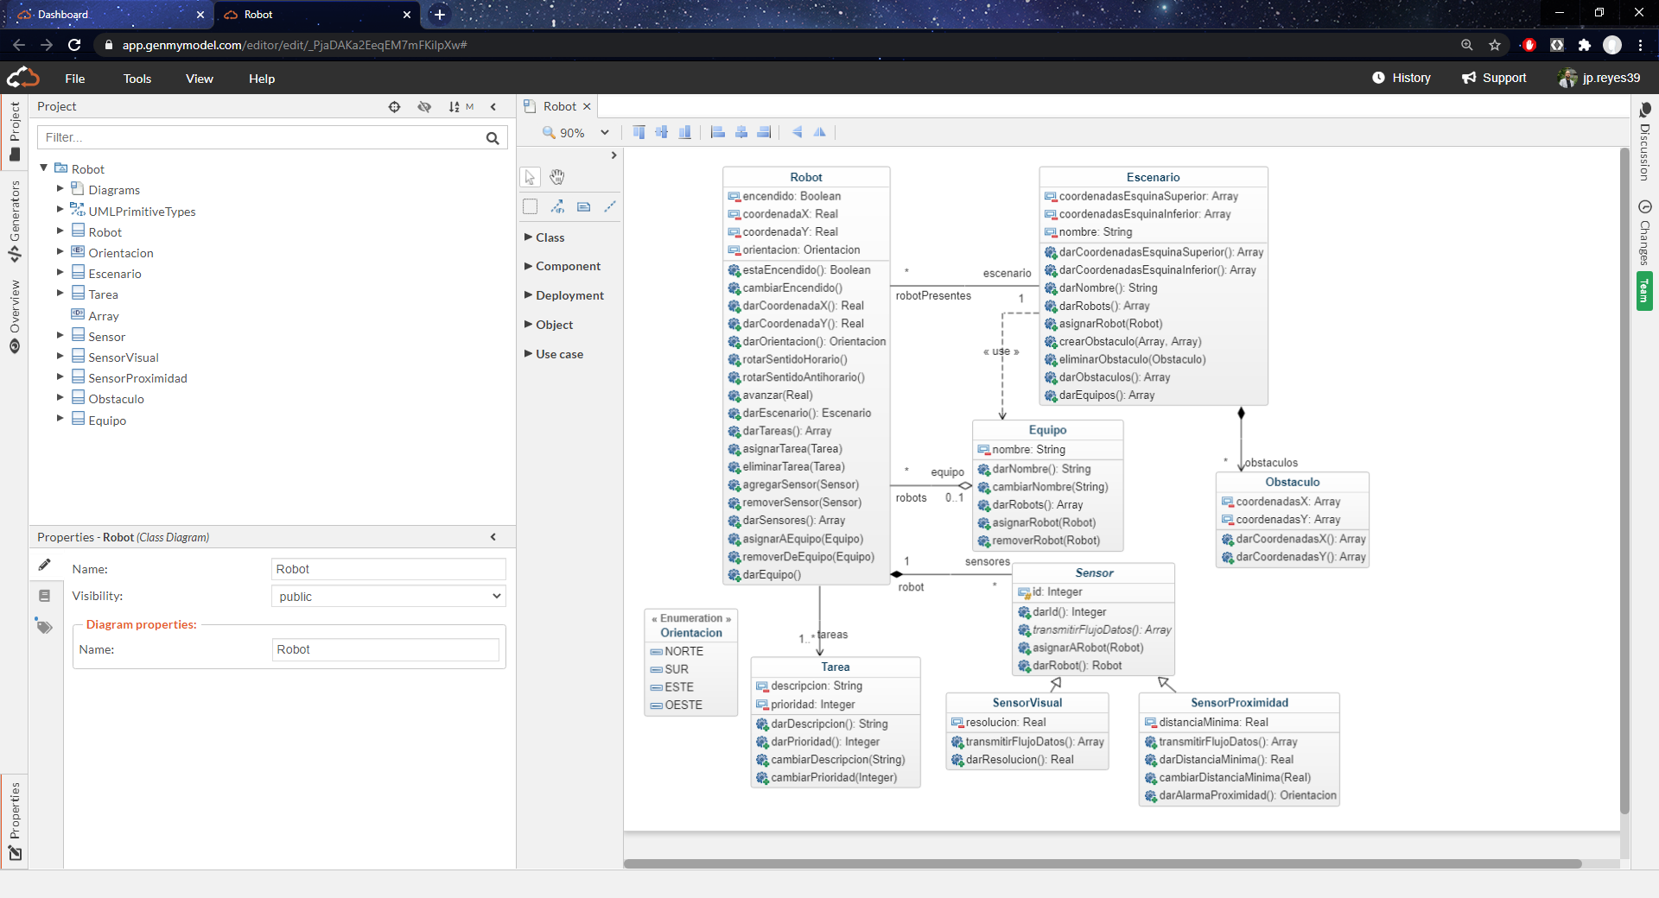Expand the Escenario tree node
1659x898 pixels.
(60, 273)
